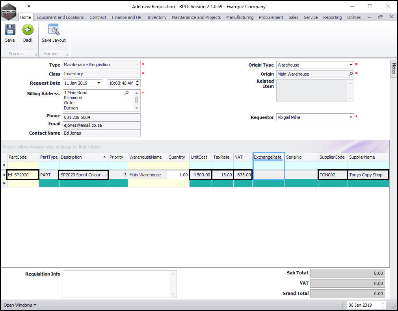The width and height of the screenshot is (398, 311).
Task: Open the BPO application logo menu
Action: tap(8, 11)
